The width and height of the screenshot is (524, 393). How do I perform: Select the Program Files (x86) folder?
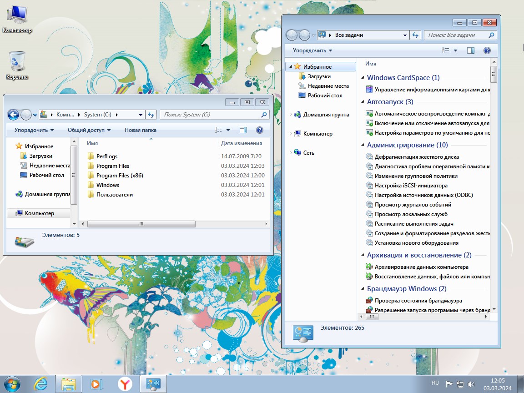[x=120, y=176]
